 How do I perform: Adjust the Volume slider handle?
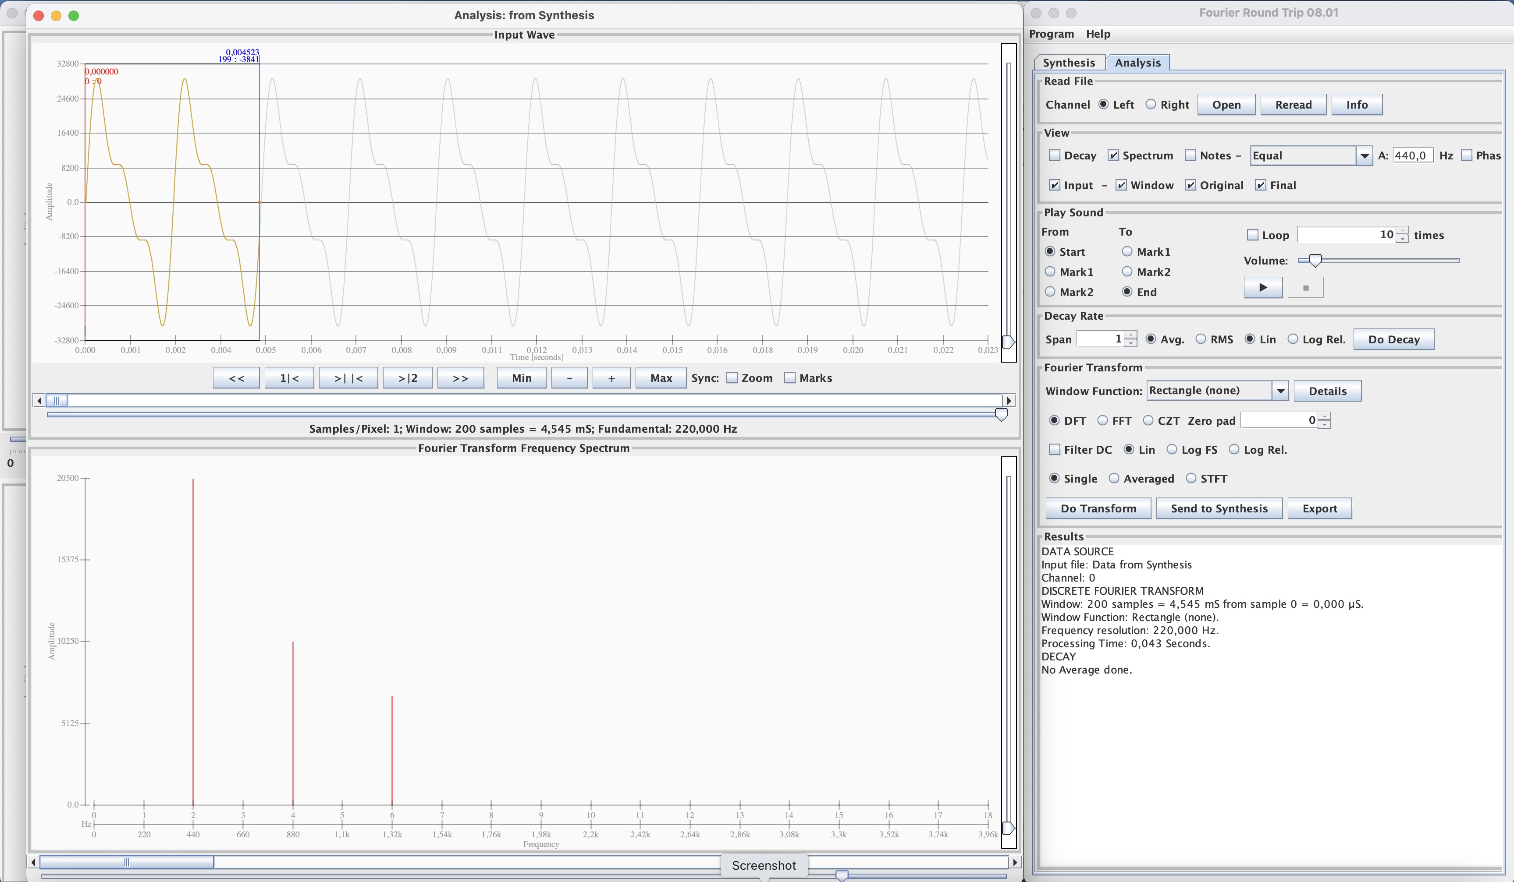(1315, 260)
